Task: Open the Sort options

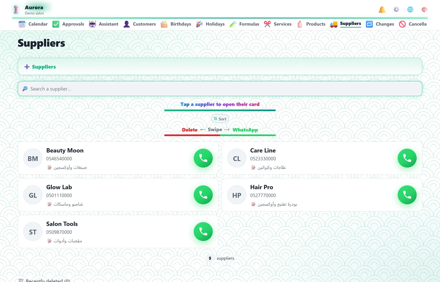Action: [220, 119]
